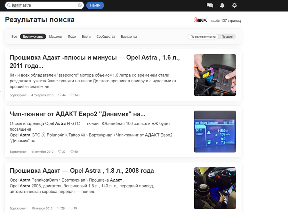
Task: Click the Яндекс logo
Action: (x=201, y=20)
